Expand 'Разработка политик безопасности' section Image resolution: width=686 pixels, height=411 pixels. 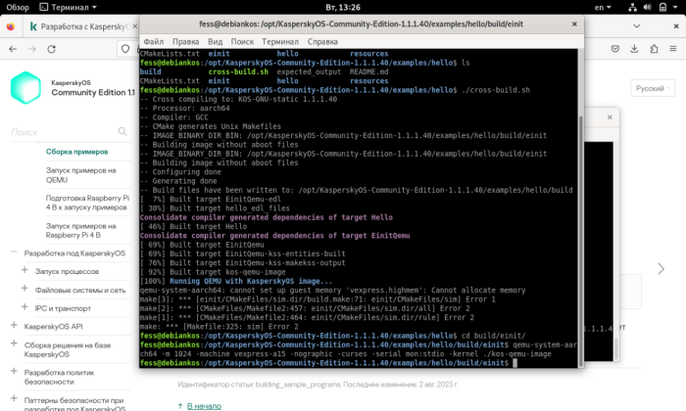click(14, 371)
